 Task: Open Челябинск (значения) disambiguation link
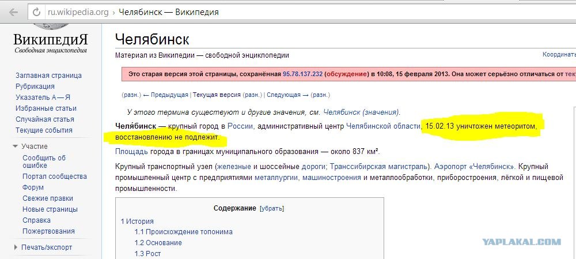(x=362, y=112)
